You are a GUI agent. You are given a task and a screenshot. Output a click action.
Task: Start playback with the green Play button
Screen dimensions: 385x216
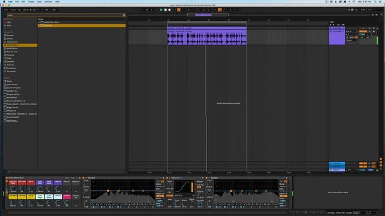tap(161, 10)
